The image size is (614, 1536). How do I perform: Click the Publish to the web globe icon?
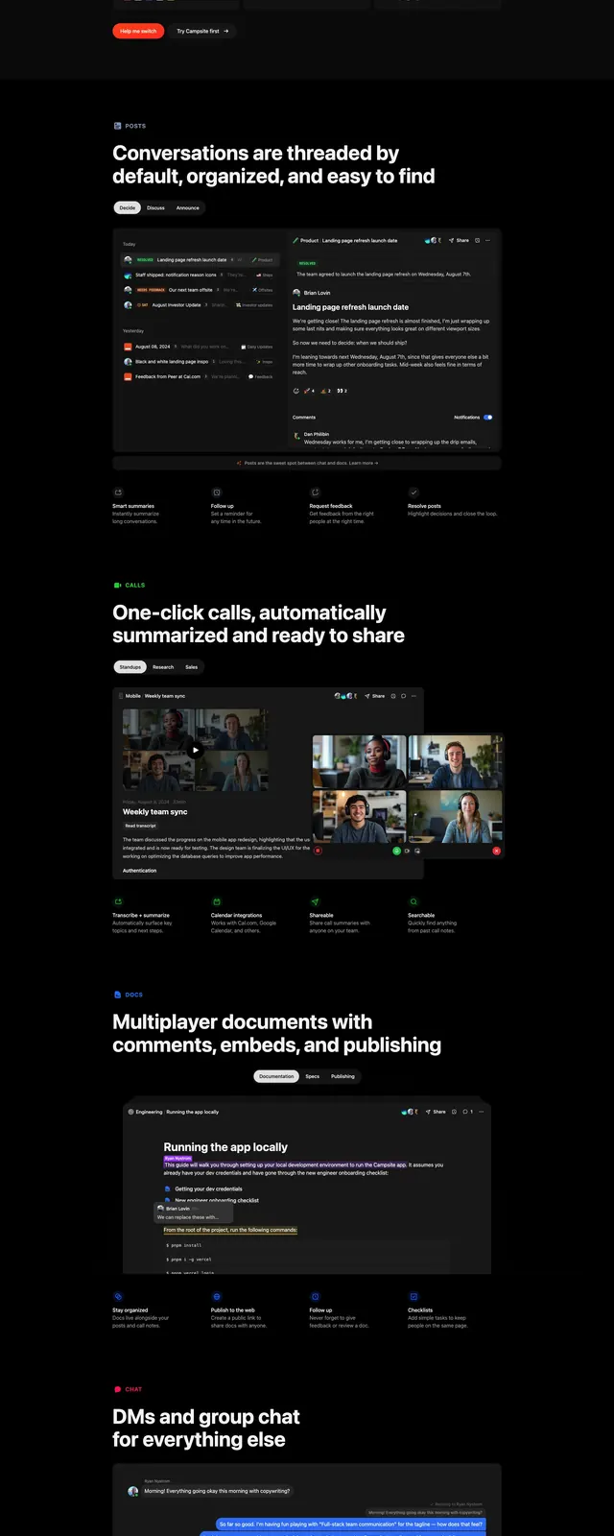pyautogui.click(x=217, y=1296)
